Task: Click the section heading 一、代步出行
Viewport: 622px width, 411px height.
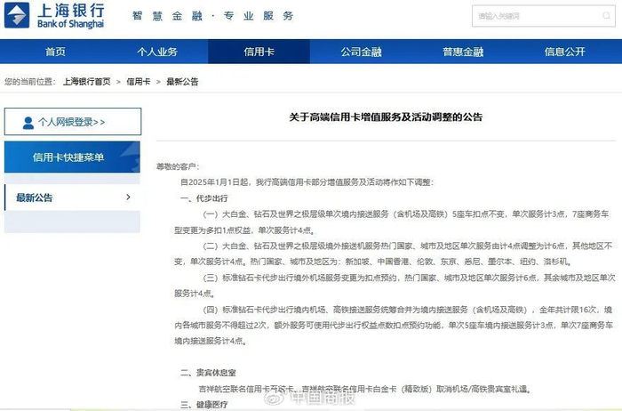Action: point(203,198)
